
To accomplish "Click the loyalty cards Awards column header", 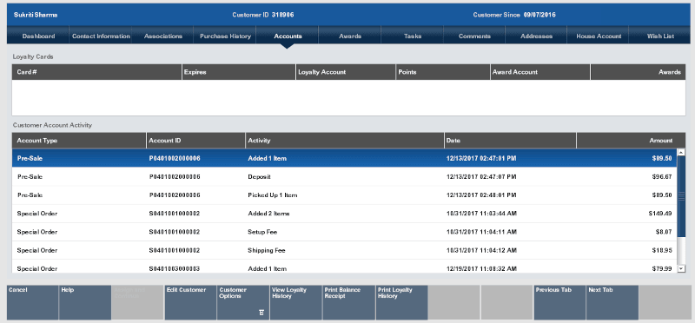I will 639,72.
